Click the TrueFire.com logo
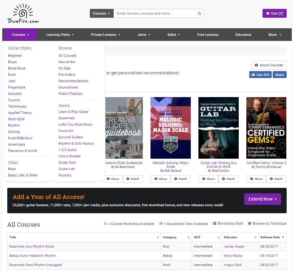Screen dimensions: 293x271 23,14
